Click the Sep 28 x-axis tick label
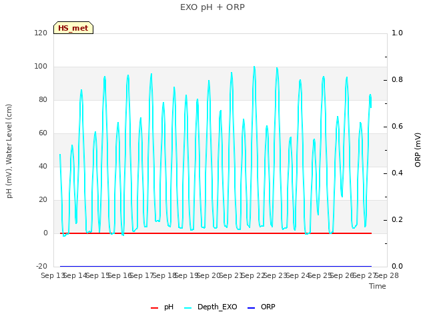 click(x=387, y=275)
